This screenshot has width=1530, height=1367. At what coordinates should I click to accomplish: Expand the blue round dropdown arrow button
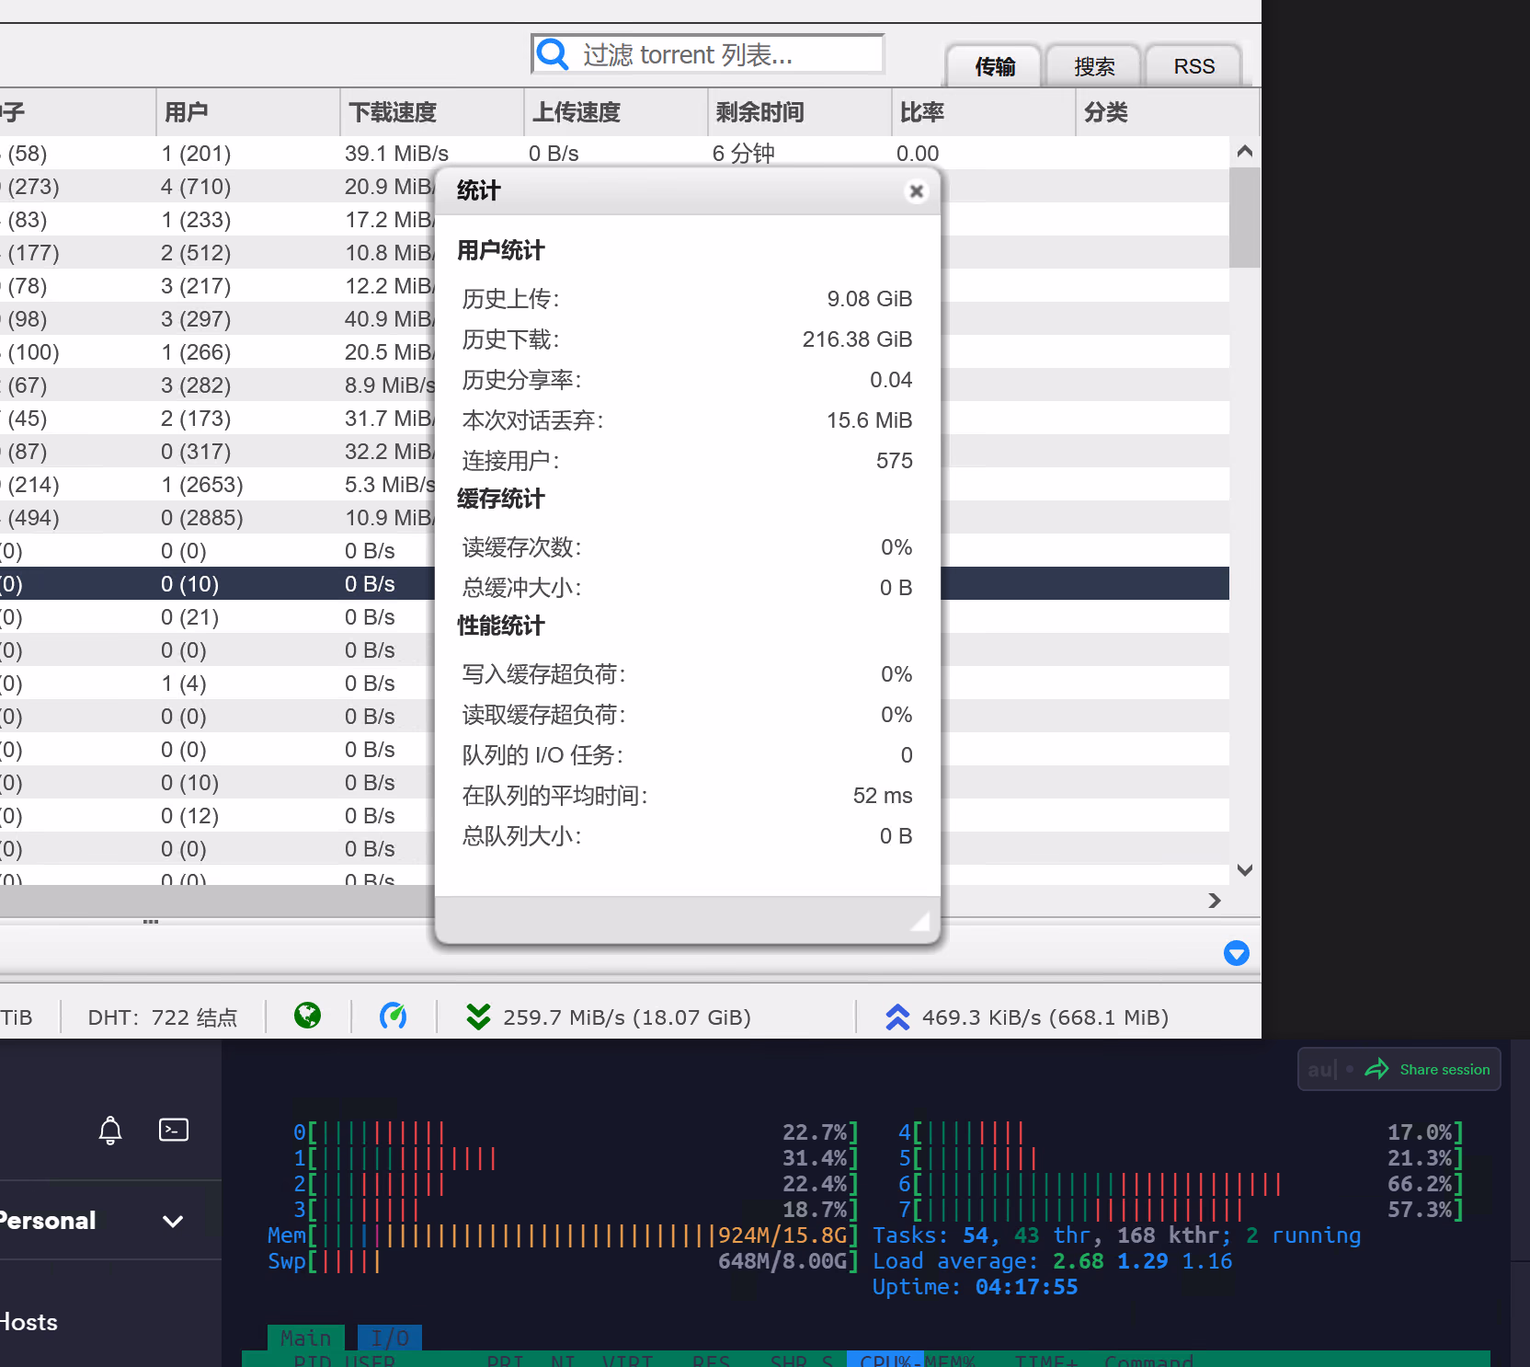click(x=1236, y=953)
